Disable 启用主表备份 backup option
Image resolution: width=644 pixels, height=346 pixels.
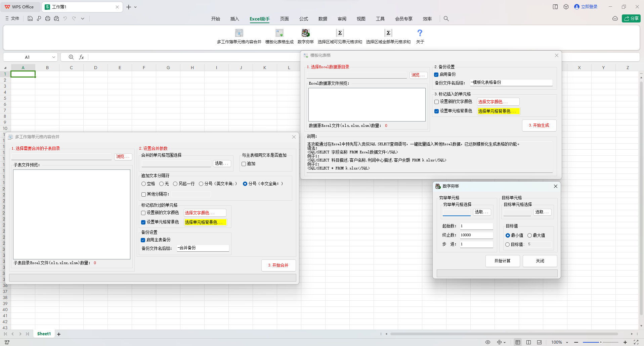click(143, 240)
